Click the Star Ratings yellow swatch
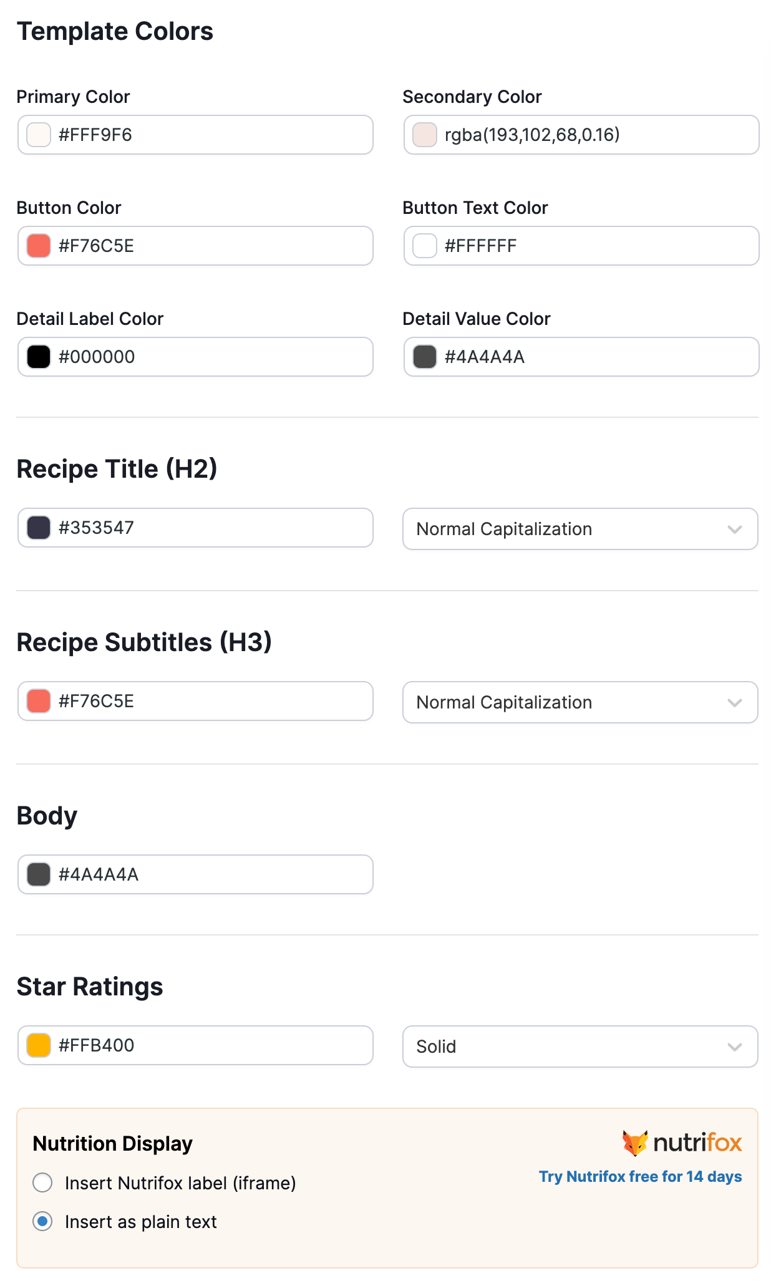771x1286 pixels. pyautogui.click(x=39, y=1045)
